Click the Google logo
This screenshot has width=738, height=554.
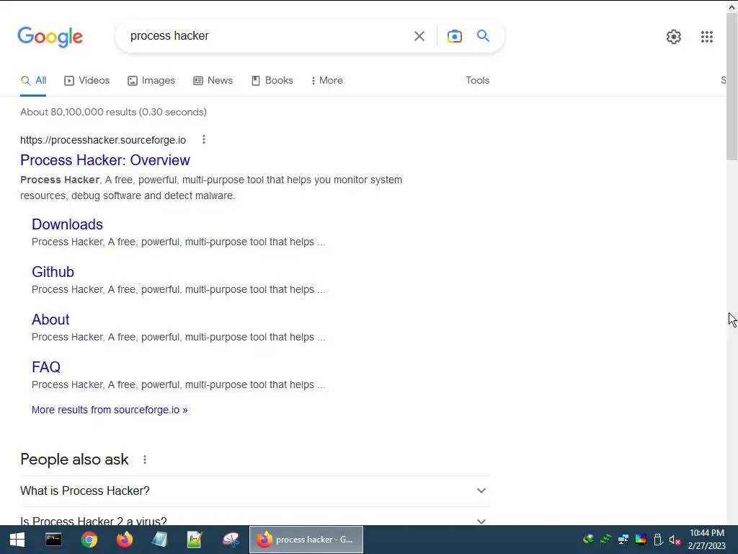point(50,37)
